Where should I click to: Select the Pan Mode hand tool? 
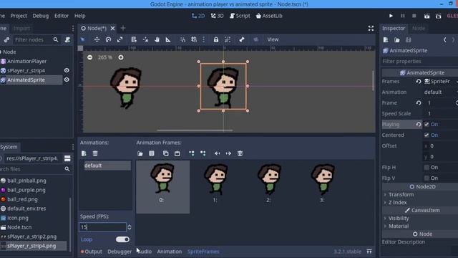[157, 39]
